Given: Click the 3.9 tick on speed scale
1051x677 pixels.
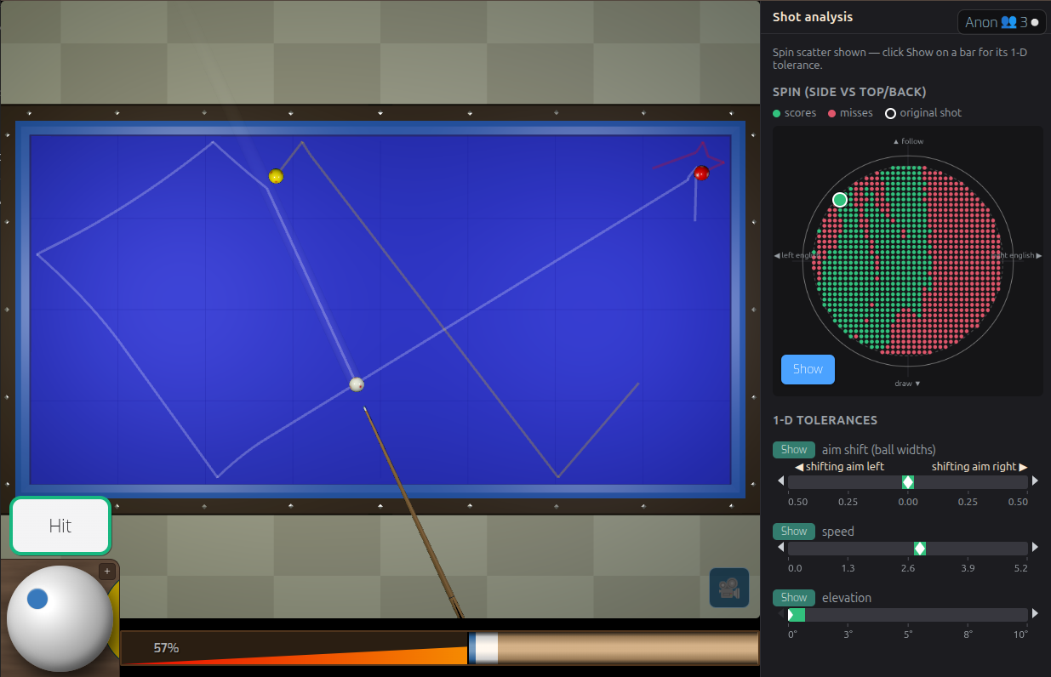Looking at the screenshot, I should point(968,568).
